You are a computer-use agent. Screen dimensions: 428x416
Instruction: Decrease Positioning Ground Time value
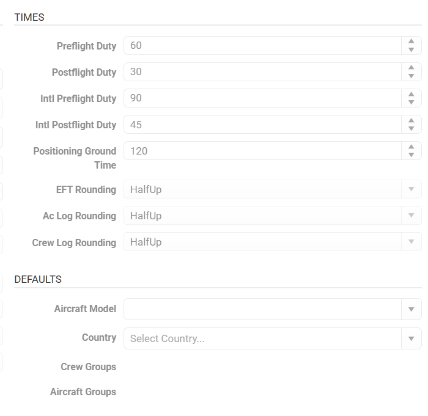click(x=411, y=155)
